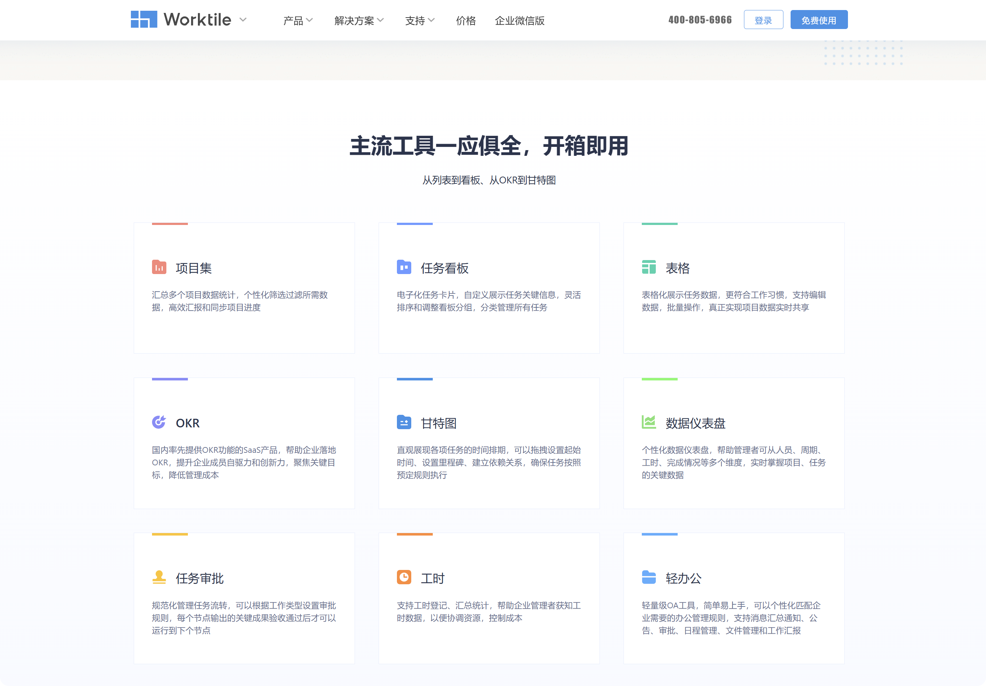Image resolution: width=986 pixels, height=686 pixels.
Task: Expand the dropdown next to Worktile logo
Action: 243,20
